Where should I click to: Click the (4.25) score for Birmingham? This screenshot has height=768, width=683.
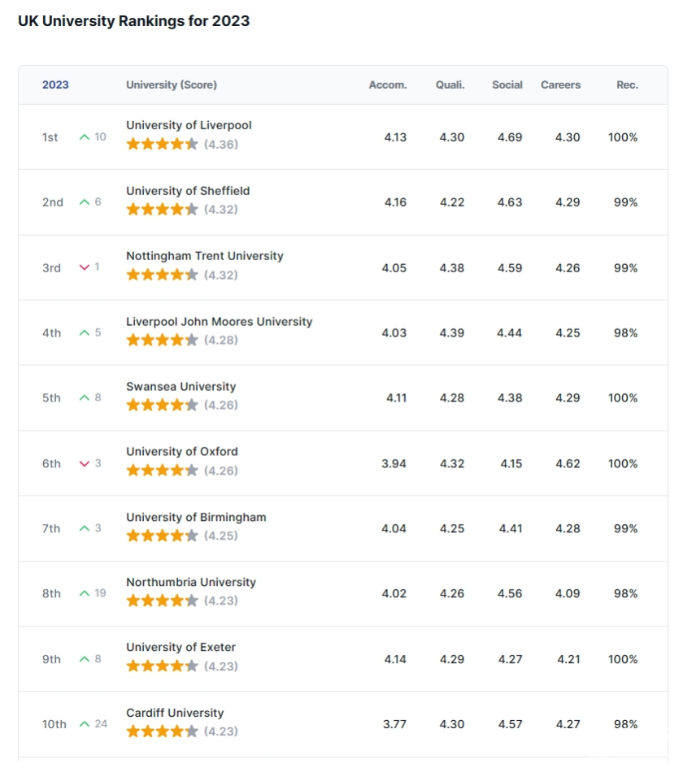(221, 536)
